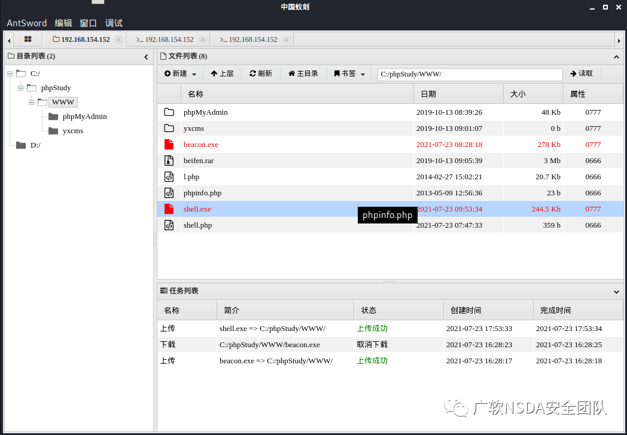The width and height of the screenshot is (627, 435).
Task: Click the 简介 task column header
Action: pyautogui.click(x=285, y=310)
